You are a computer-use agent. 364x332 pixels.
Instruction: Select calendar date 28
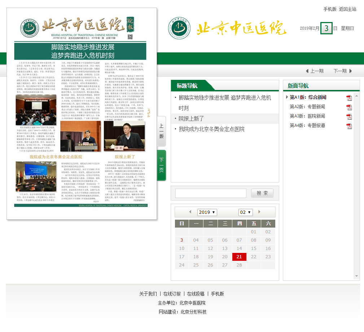(x=239, y=265)
